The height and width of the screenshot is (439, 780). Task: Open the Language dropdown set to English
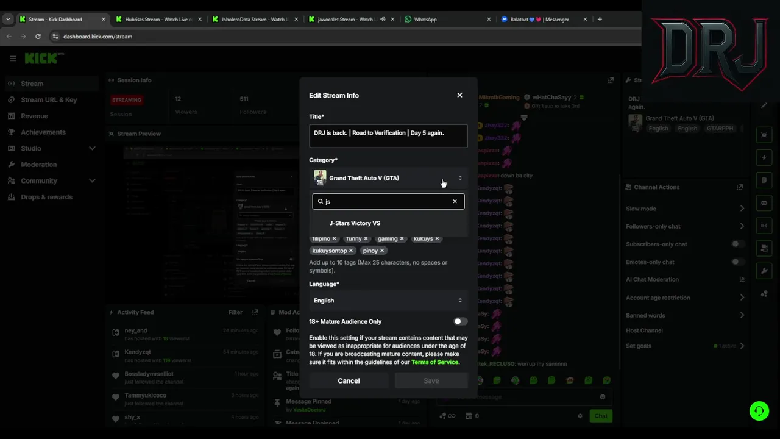click(388, 301)
